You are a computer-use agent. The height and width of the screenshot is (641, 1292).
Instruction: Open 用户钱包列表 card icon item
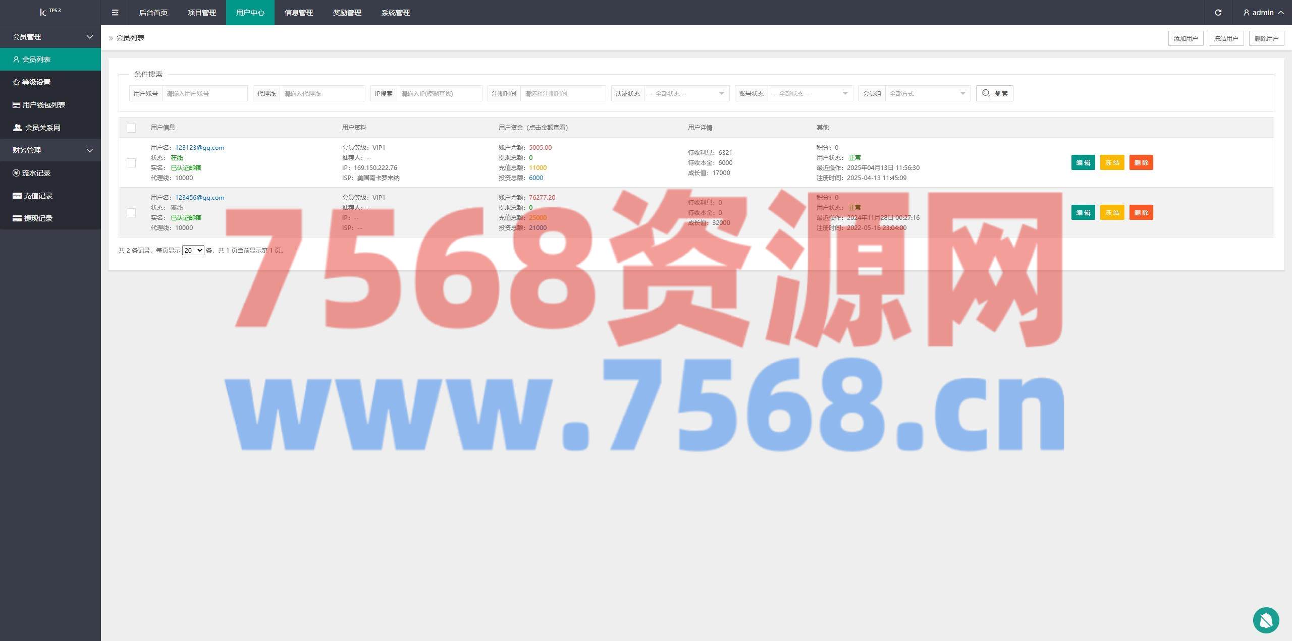pyautogui.click(x=43, y=105)
